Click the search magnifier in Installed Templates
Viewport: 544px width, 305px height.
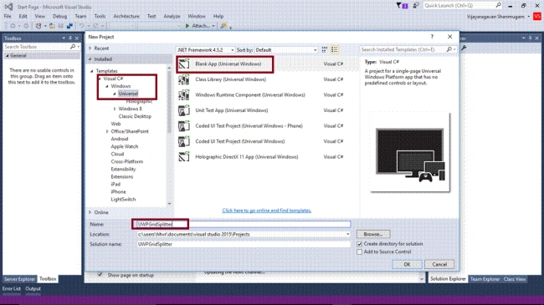(x=449, y=49)
